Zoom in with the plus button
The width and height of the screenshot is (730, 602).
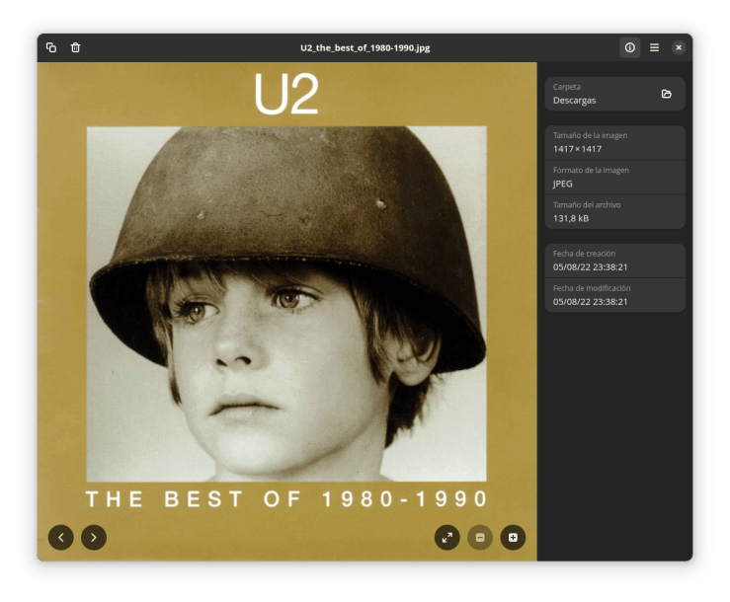pyautogui.click(x=513, y=537)
